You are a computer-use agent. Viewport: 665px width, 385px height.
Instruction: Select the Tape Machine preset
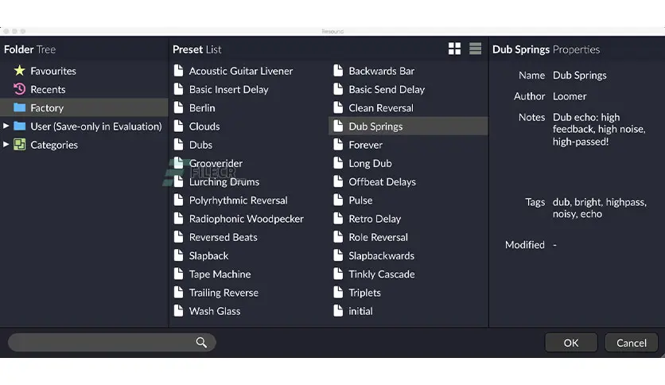click(220, 274)
